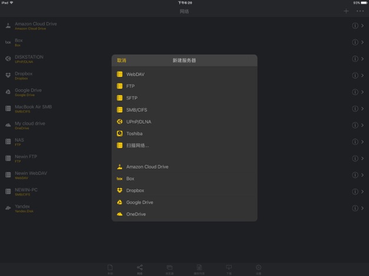This screenshot has height=276, width=369.
Task: Choose FTP from the new server list
Action: coord(130,86)
